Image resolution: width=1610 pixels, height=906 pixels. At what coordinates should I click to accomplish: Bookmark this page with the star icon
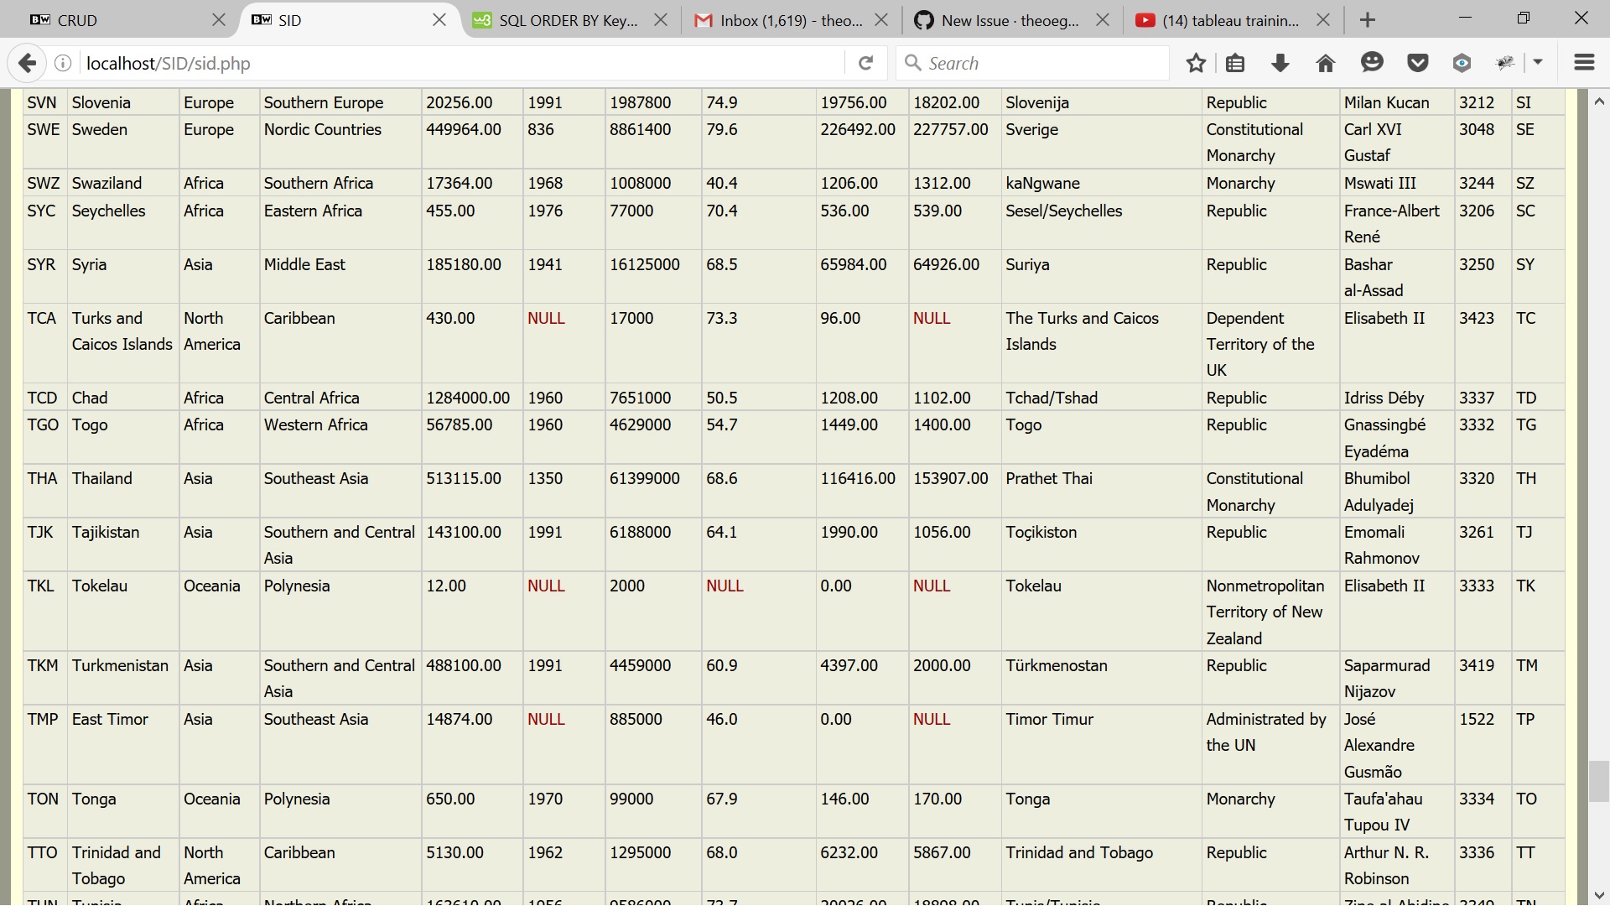point(1196,63)
